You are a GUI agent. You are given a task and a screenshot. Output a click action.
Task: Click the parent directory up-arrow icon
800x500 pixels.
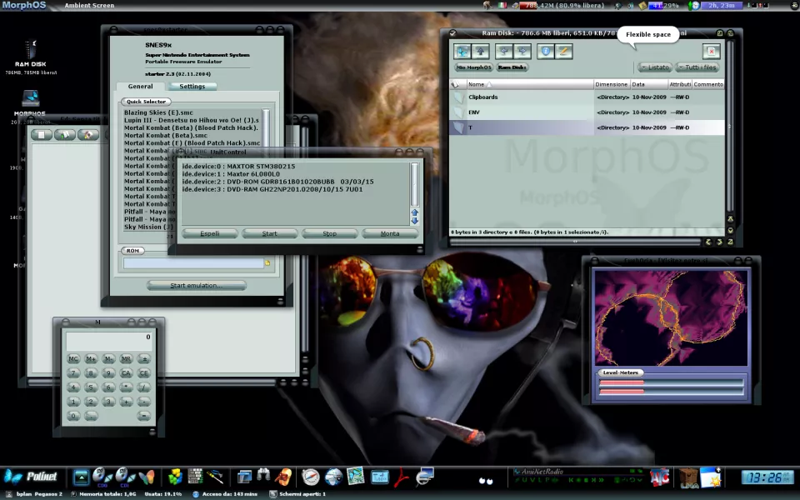[481, 52]
